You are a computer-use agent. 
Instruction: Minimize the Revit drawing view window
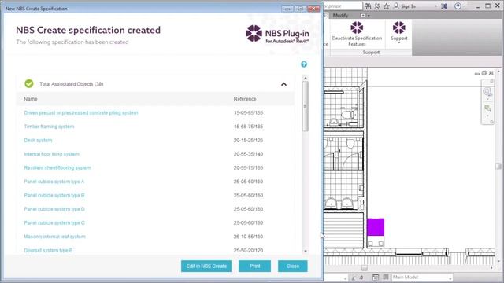[x=477, y=74]
